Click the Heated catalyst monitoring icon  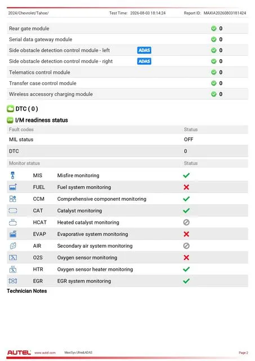point(13,222)
